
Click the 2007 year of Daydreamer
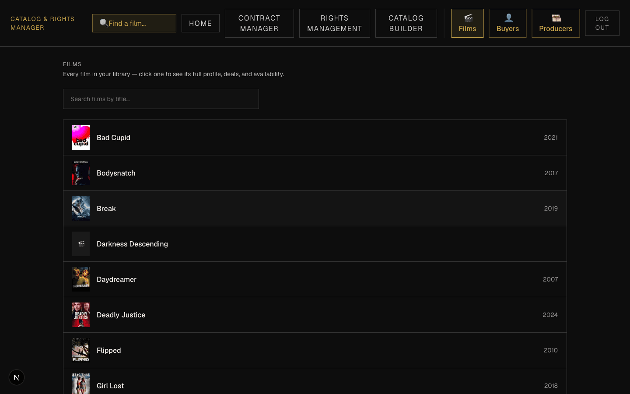click(550, 279)
